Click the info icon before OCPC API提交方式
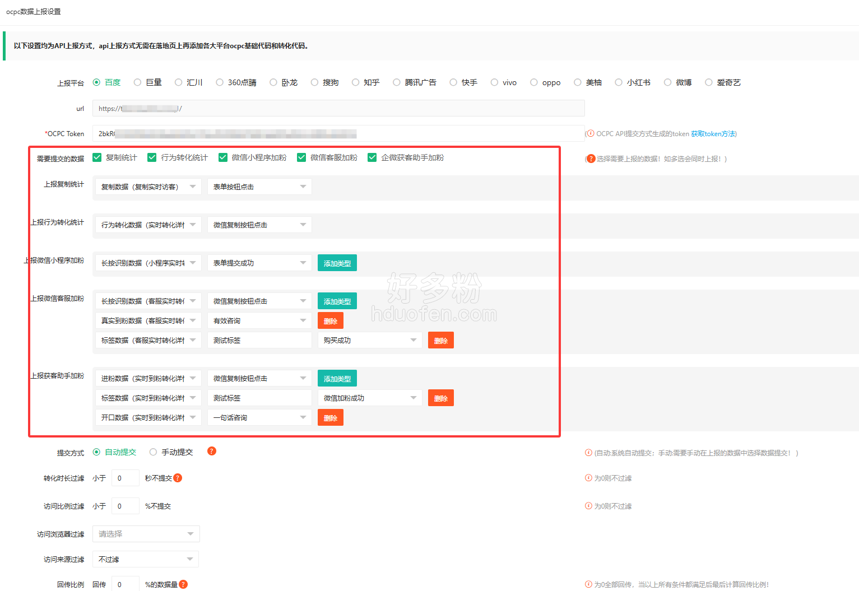The image size is (859, 591). tap(590, 133)
